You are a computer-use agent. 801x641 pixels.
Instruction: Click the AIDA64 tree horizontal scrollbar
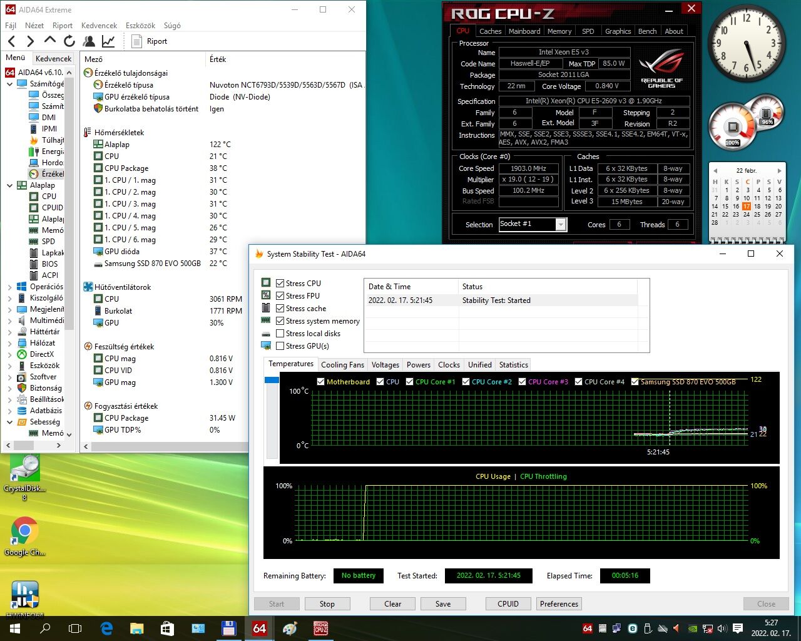tap(34, 445)
